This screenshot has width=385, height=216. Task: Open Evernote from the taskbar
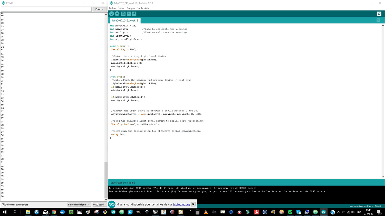[71, 212]
